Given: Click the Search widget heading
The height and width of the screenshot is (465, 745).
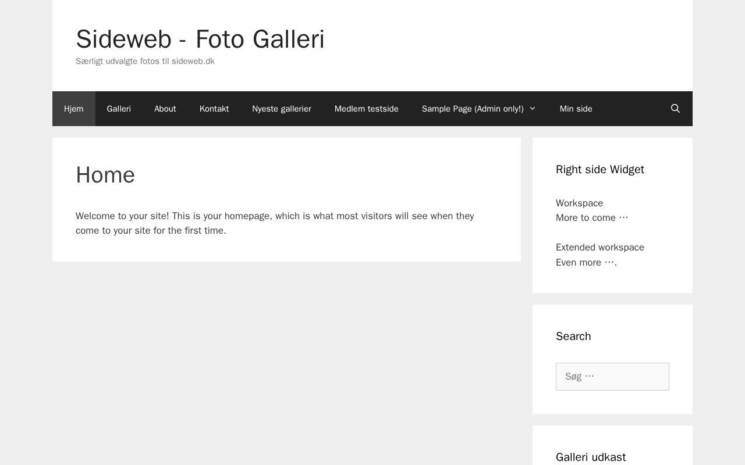Looking at the screenshot, I should (x=573, y=337).
